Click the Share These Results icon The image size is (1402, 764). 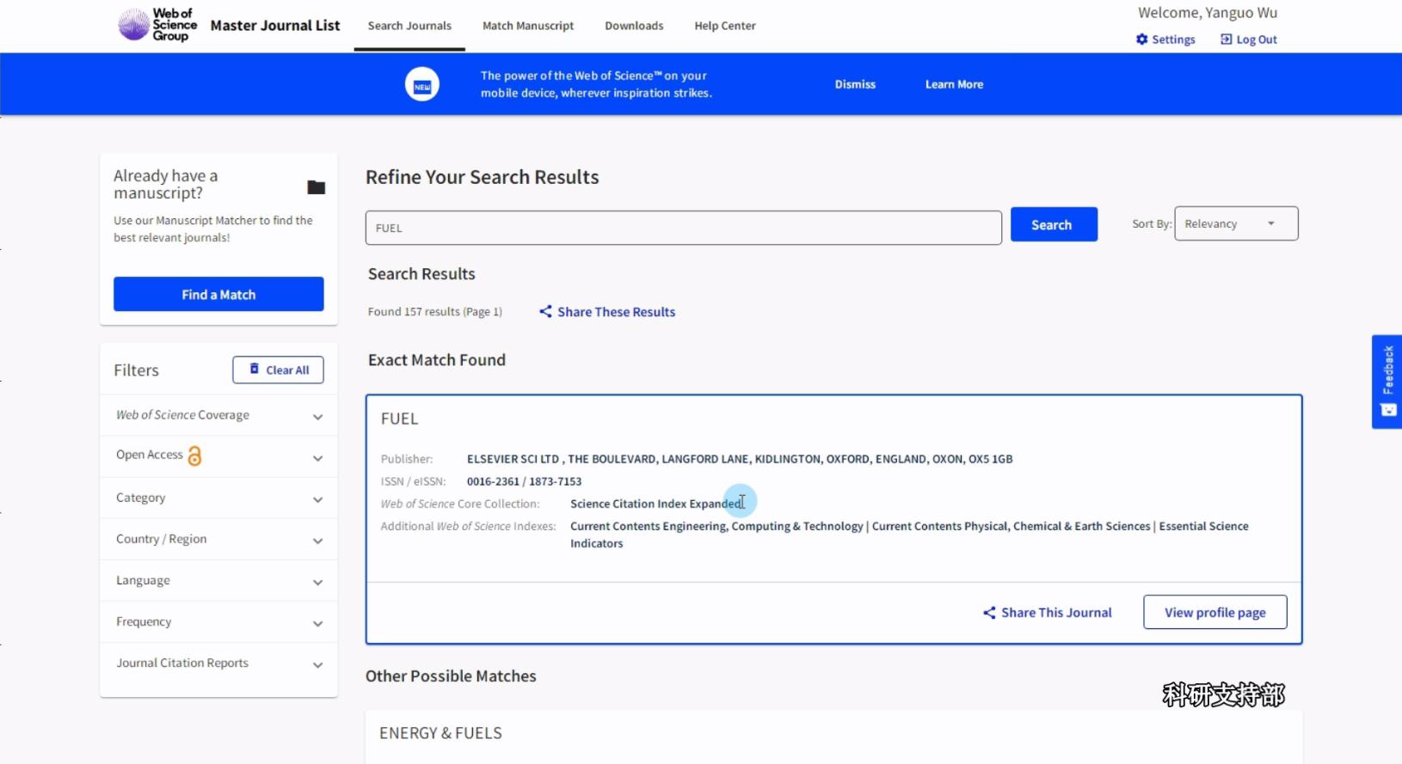click(545, 312)
